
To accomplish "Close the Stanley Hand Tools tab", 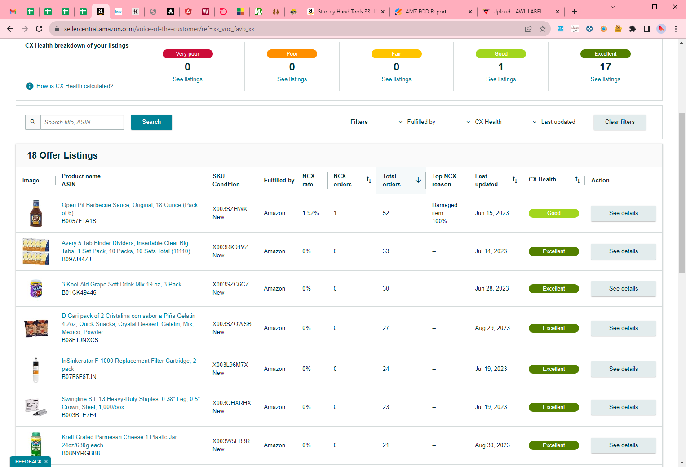I will pos(383,12).
